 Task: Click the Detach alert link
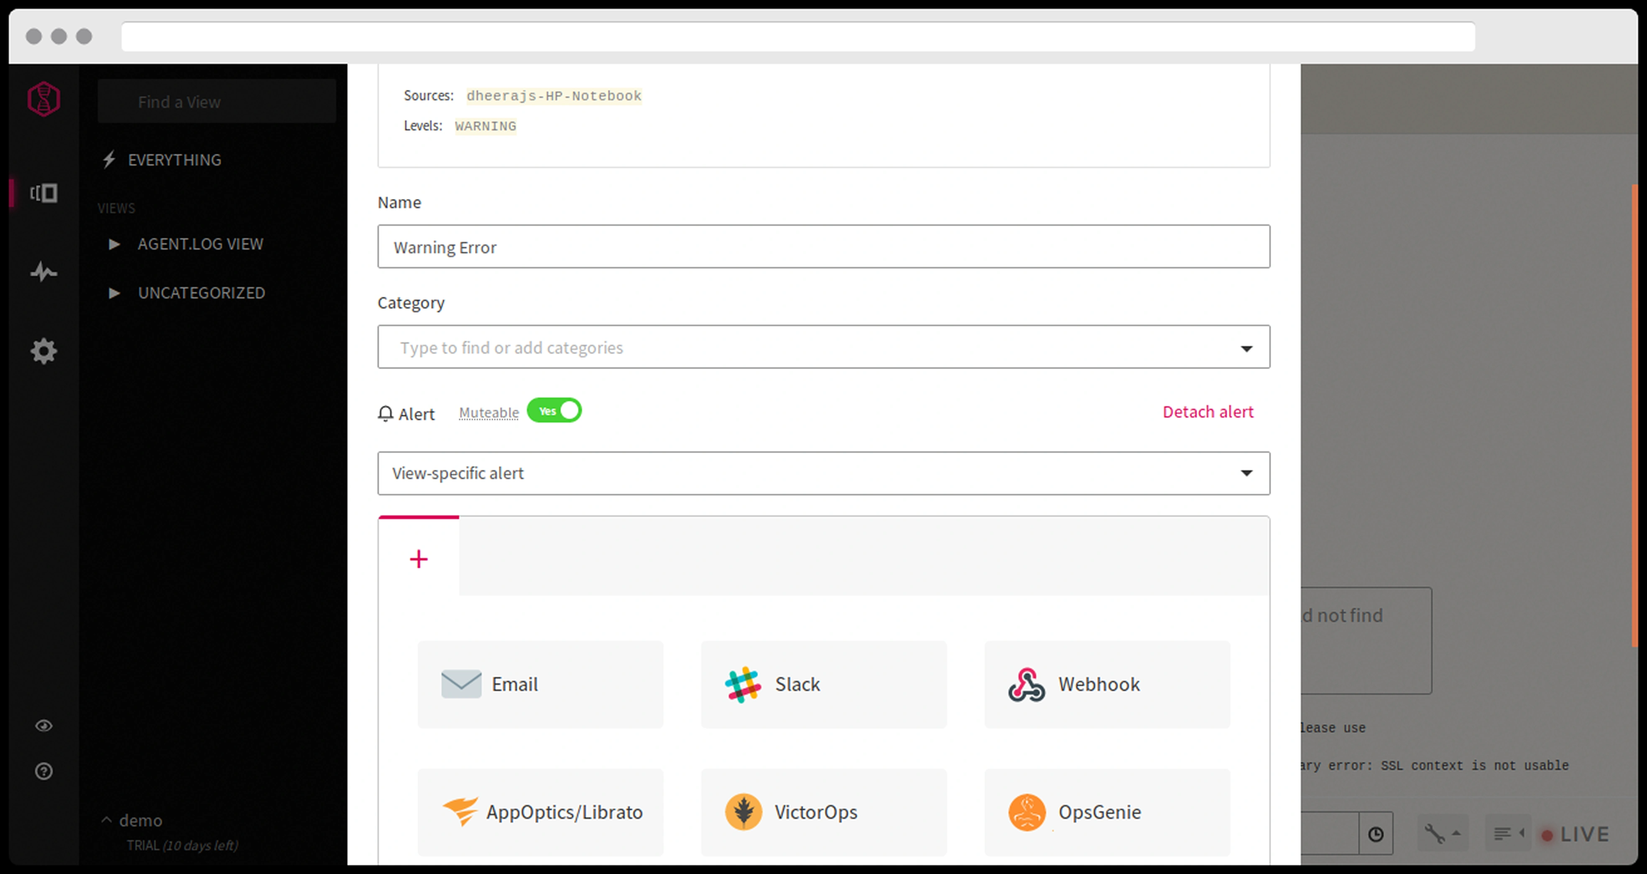[1207, 413]
